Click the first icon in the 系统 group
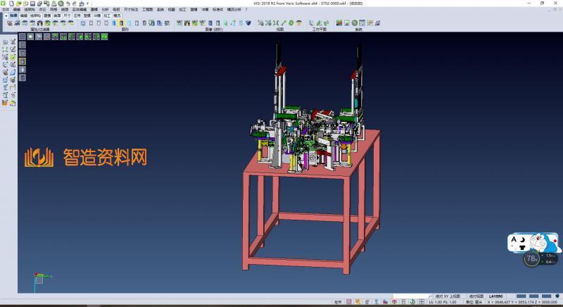 pyautogui.click(x=339, y=23)
